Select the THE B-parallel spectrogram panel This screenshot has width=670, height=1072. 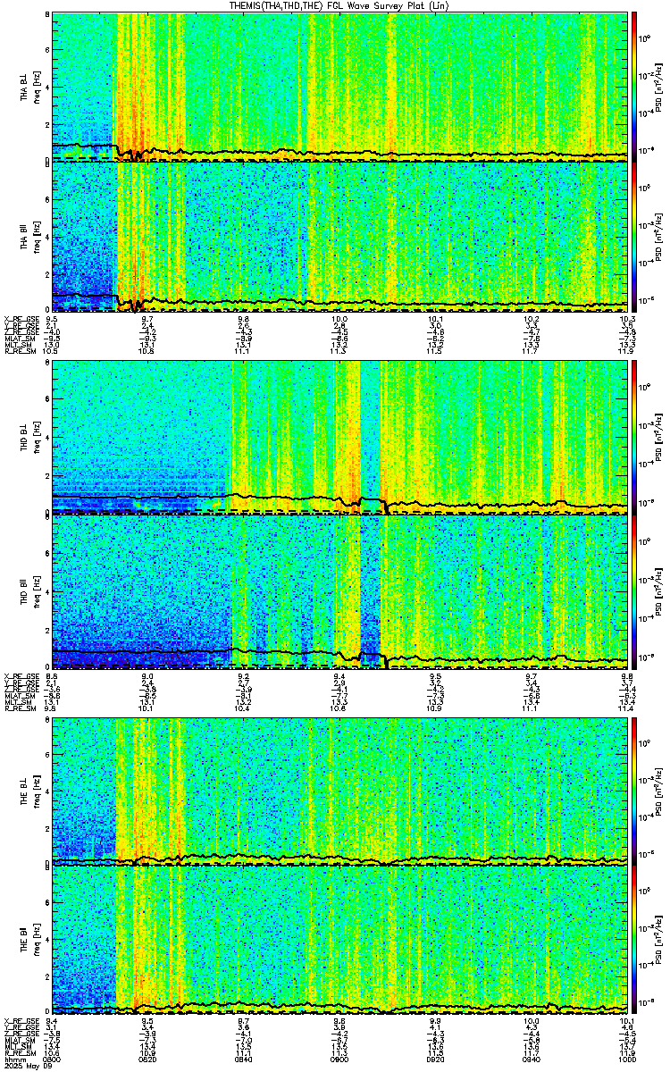tap(339, 941)
